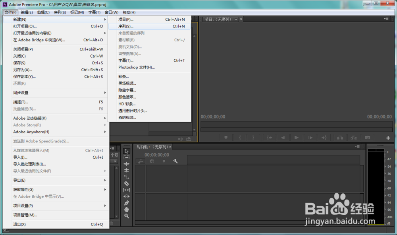Choose 透明视频... in the submenu

tap(149, 118)
